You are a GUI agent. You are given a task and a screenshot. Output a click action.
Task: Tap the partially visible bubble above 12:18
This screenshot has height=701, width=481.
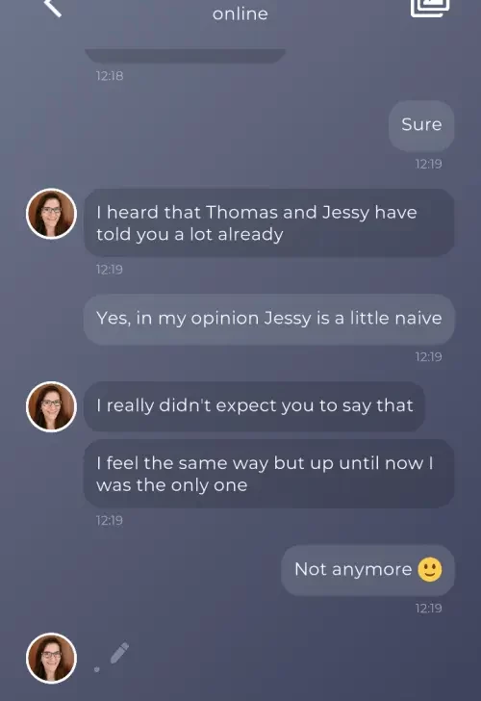[x=185, y=56]
